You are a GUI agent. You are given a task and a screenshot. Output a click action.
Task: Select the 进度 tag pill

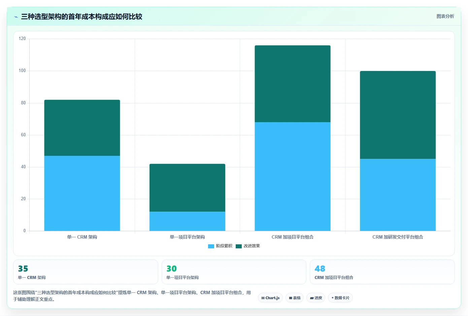click(316, 298)
